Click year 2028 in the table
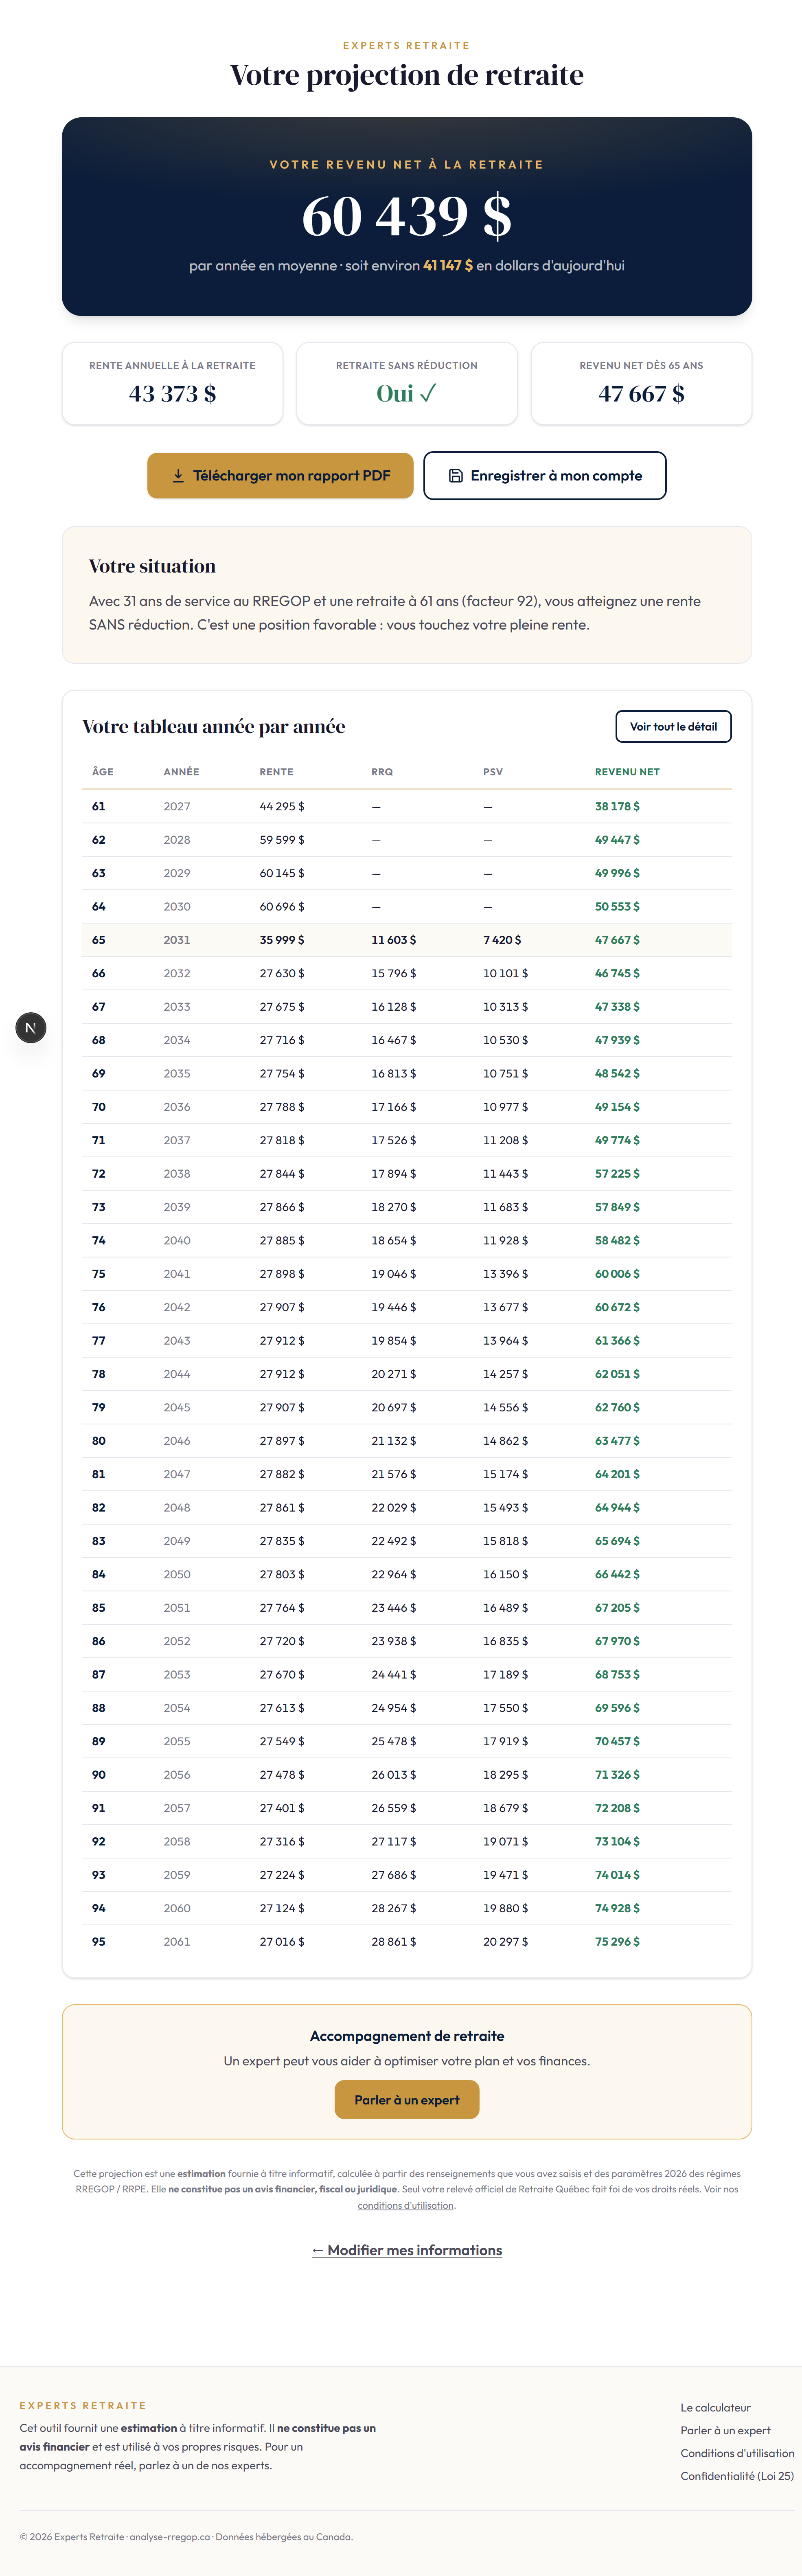 point(177,840)
